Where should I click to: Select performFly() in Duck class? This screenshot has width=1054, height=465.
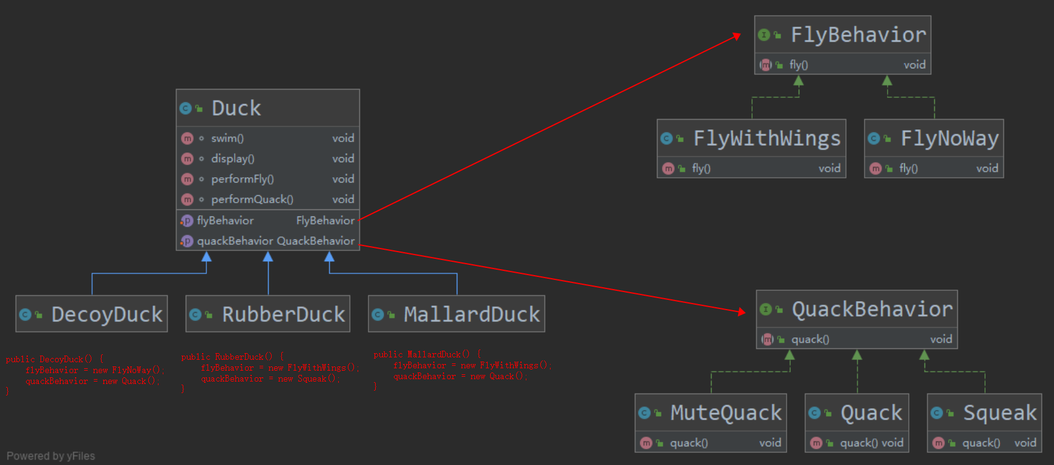(x=267, y=179)
